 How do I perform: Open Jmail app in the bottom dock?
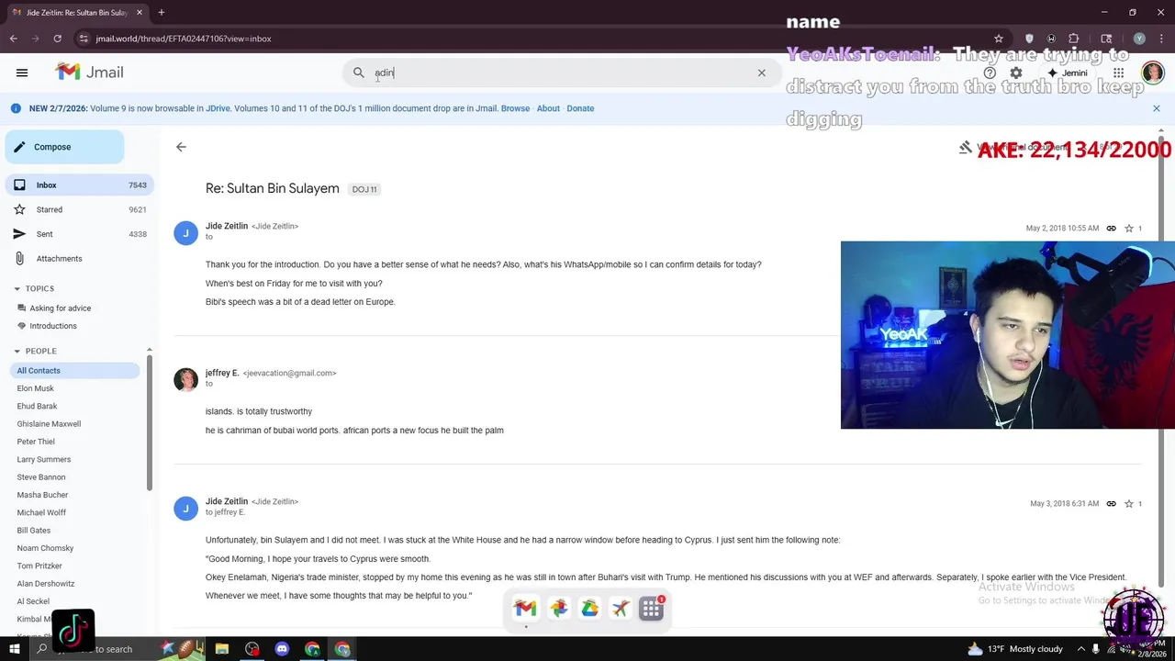[x=525, y=608]
